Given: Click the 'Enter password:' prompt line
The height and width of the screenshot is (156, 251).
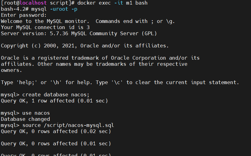Looking at the screenshot, I should [x=24, y=15].
